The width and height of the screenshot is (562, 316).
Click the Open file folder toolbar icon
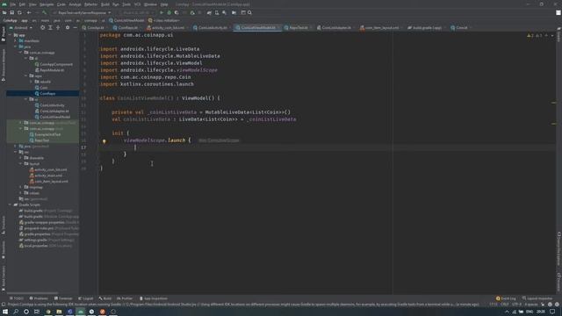click(x=4, y=12)
